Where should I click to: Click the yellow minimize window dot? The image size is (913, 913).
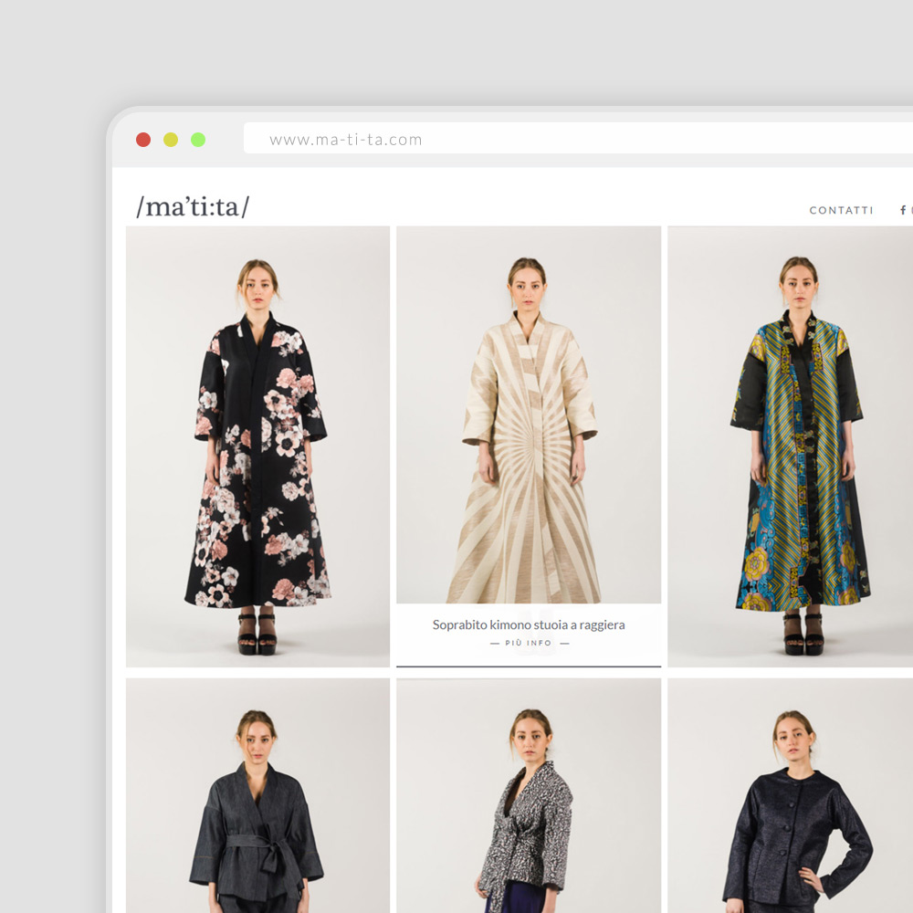[x=171, y=140]
